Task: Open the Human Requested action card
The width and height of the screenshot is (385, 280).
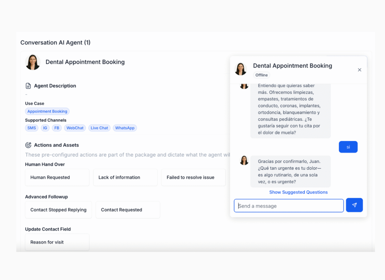Action: point(57,177)
